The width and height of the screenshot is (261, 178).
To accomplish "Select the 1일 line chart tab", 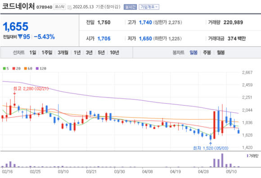I will 32,53.
